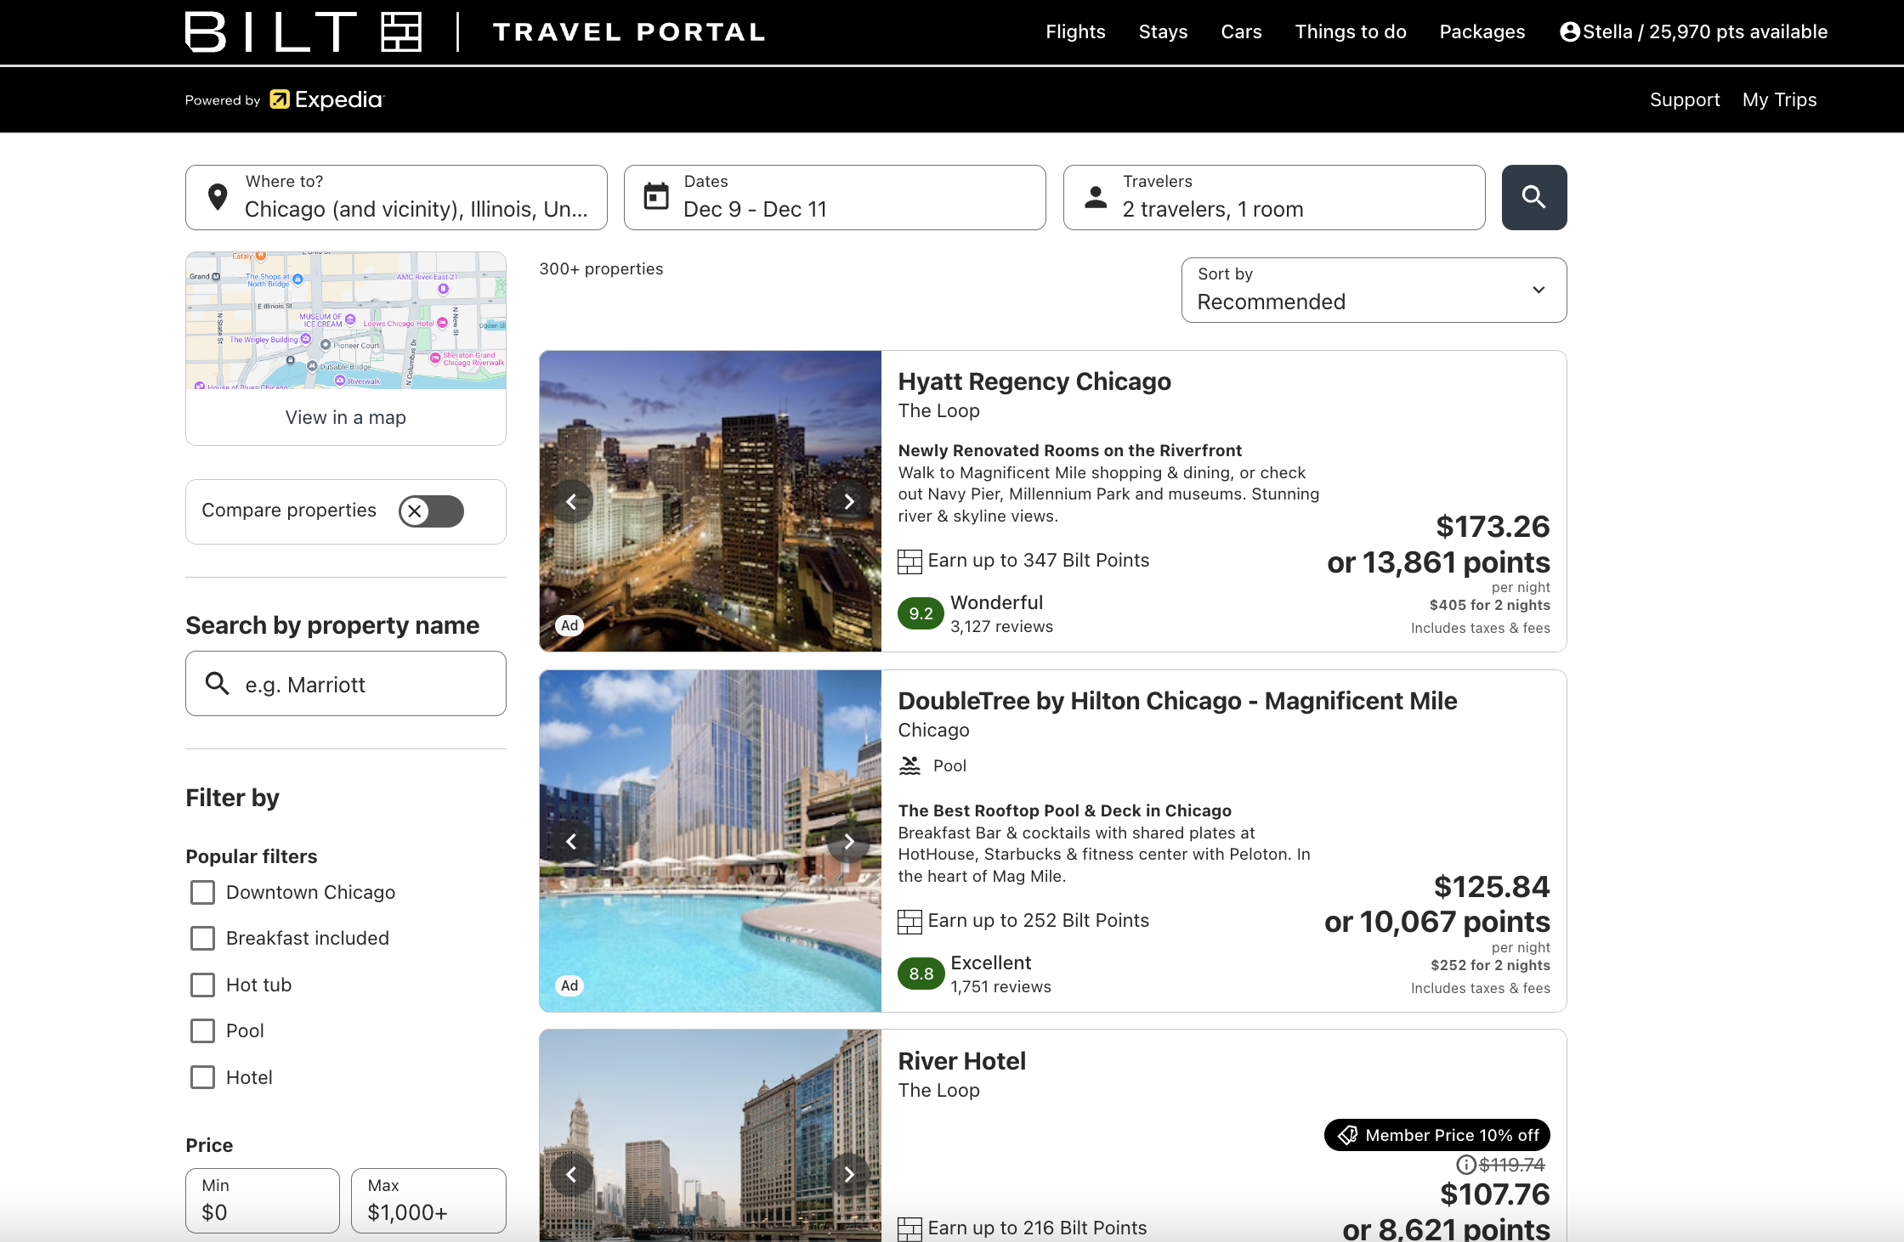This screenshot has height=1242, width=1904.
Task: Check the Downtown Chicago filter
Action: point(202,892)
